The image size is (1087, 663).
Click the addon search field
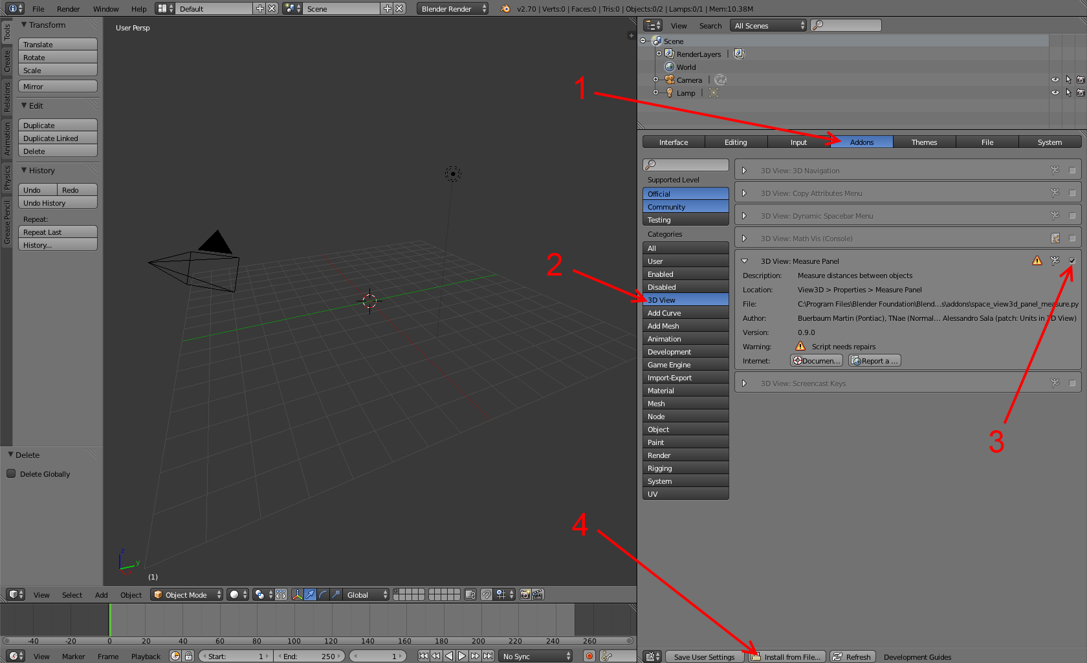point(686,165)
